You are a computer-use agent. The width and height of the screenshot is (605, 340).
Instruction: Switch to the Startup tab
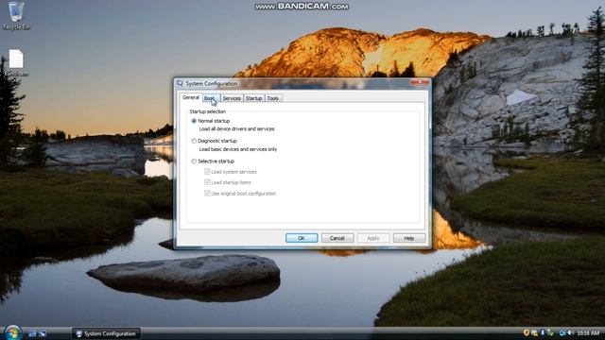coord(254,98)
